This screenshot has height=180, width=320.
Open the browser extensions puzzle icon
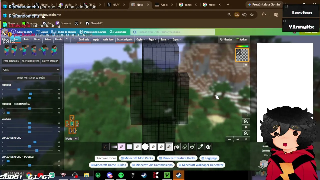[x=264, y=15]
